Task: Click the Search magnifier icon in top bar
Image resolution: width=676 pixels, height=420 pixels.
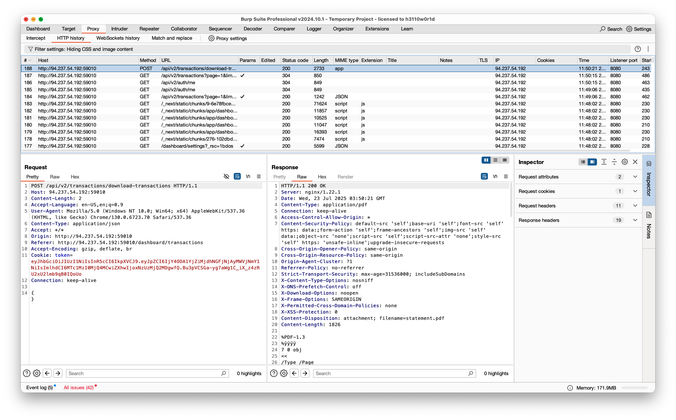Action: [603, 29]
